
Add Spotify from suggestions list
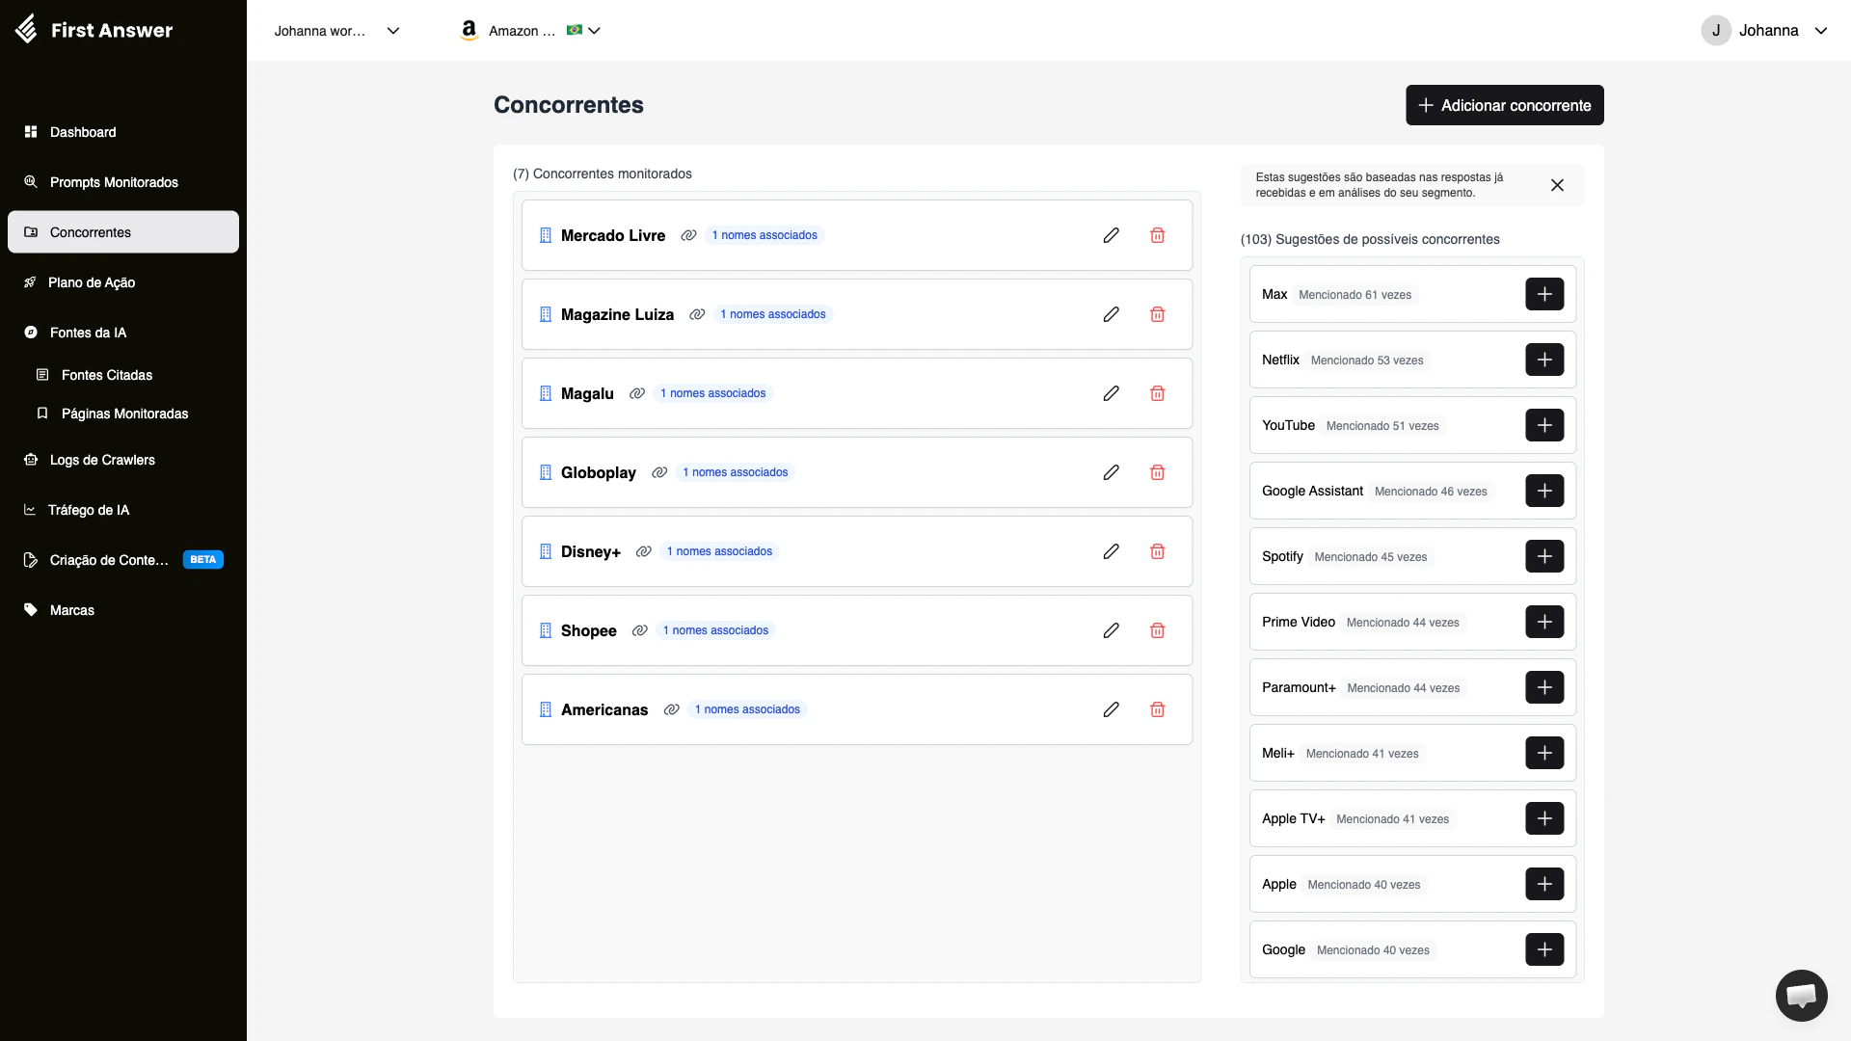coord(1543,556)
